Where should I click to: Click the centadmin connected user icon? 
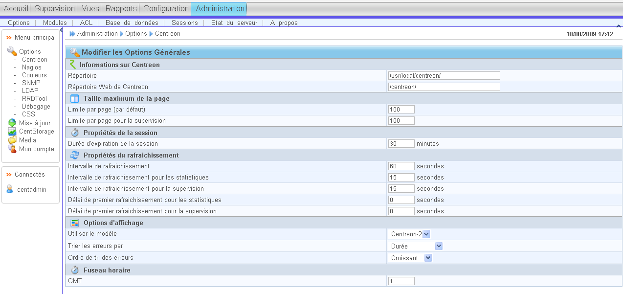(x=10, y=189)
